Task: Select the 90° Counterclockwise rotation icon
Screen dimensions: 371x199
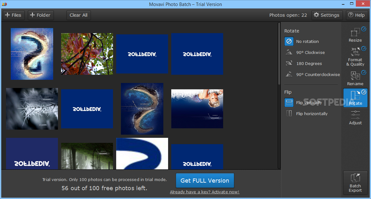Action: point(289,74)
